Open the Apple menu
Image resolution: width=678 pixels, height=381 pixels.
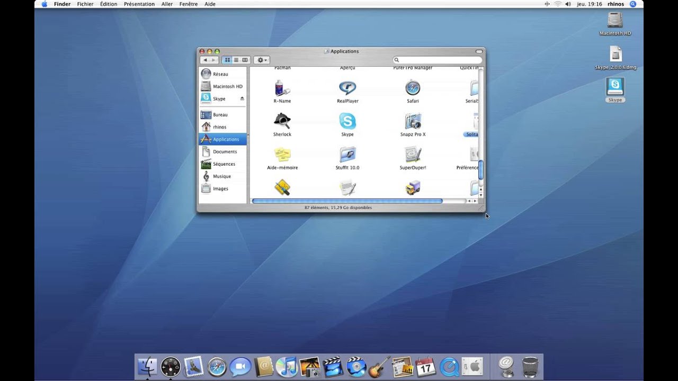[x=44, y=4]
